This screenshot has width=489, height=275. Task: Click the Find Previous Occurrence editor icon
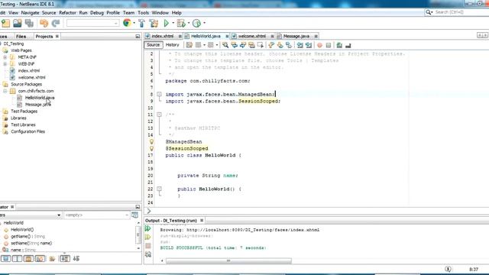click(x=234, y=45)
